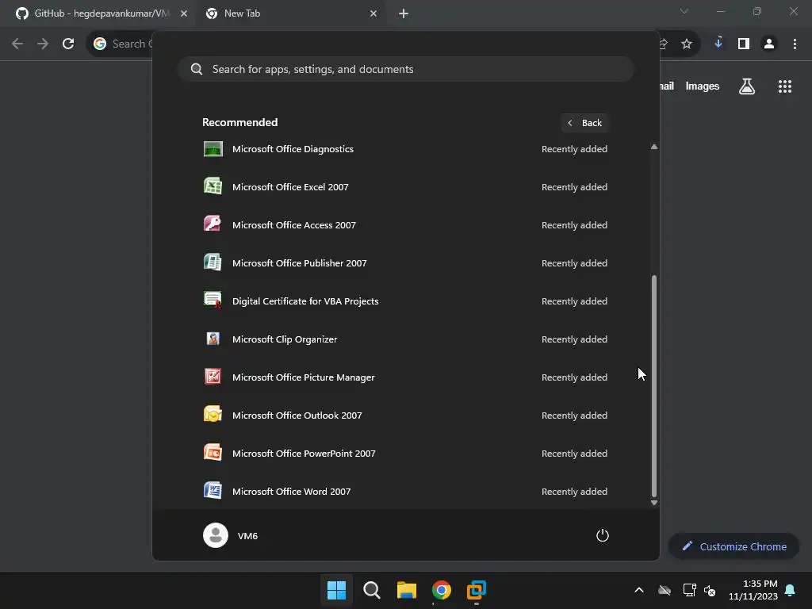812x609 pixels.
Task: Open the VMware app on taskbar
Action: click(477, 590)
